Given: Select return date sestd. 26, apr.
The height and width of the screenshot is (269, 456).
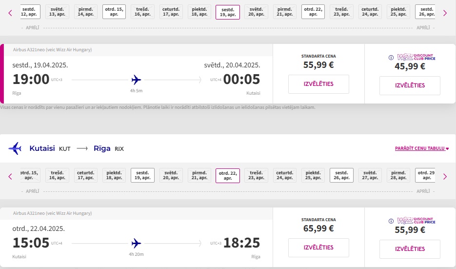Looking at the screenshot, I should [x=341, y=175].
